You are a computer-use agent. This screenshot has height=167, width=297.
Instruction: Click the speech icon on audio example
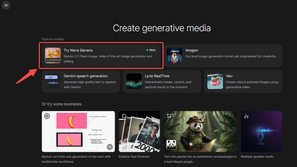[x=246, y=116]
